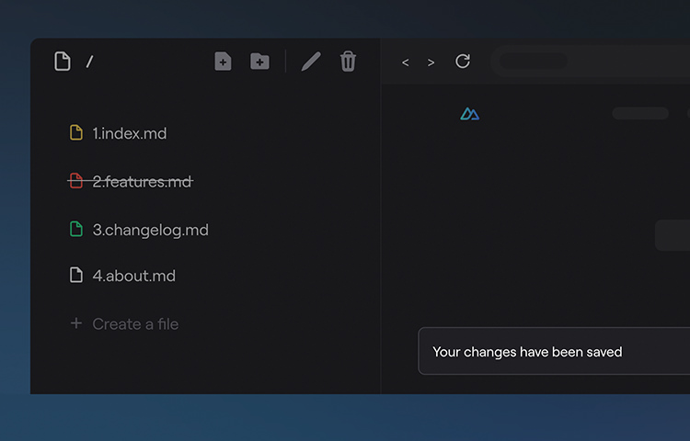Screen dimensions: 690x441
Task: Click the preview URL address bar
Action: pyautogui.click(x=590, y=61)
